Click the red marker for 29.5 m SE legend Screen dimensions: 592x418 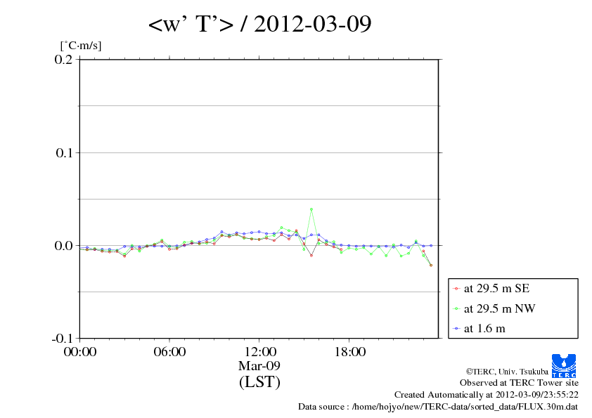tap(456, 289)
